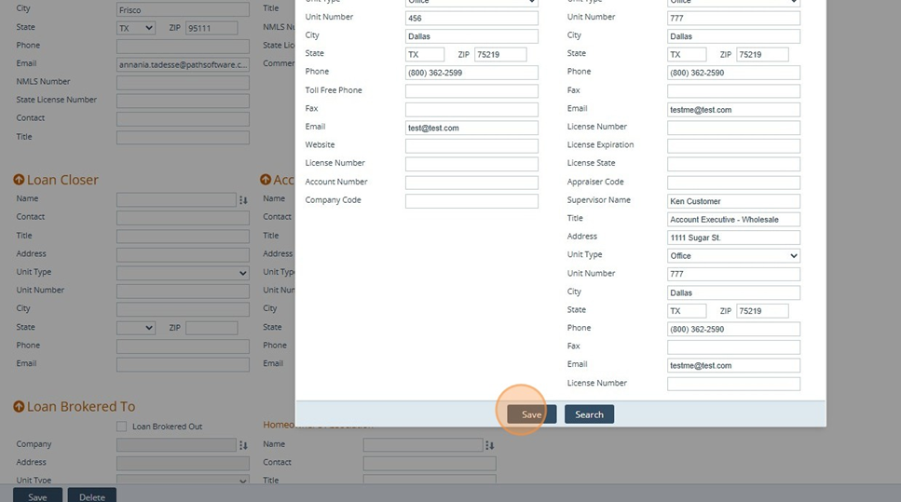Click the lookup icon beside Homeowner's Association Name
Image resolution: width=901 pixels, height=502 pixels.
click(x=490, y=445)
